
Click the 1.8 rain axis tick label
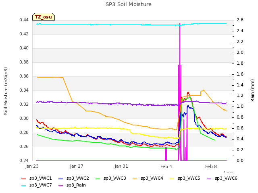coord(240,63)
